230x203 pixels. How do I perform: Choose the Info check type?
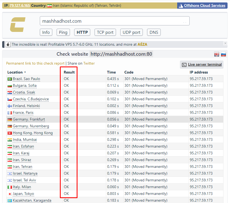tap(46, 32)
